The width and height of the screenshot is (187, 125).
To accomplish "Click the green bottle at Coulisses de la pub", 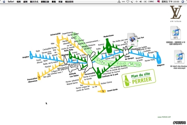I will coord(99,73).
